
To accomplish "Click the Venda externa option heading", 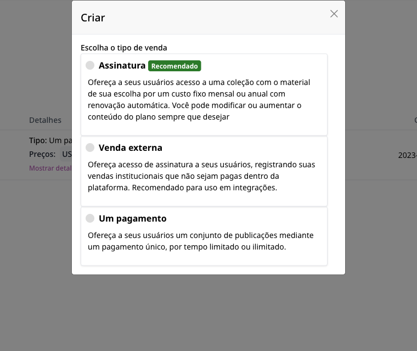I will [x=131, y=148].
